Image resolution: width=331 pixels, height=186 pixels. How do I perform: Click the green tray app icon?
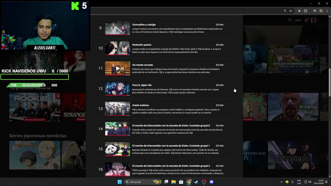[x=287, y=182]
